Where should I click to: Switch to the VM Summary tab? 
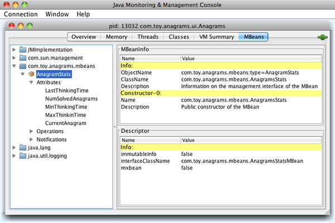point(215,37)
